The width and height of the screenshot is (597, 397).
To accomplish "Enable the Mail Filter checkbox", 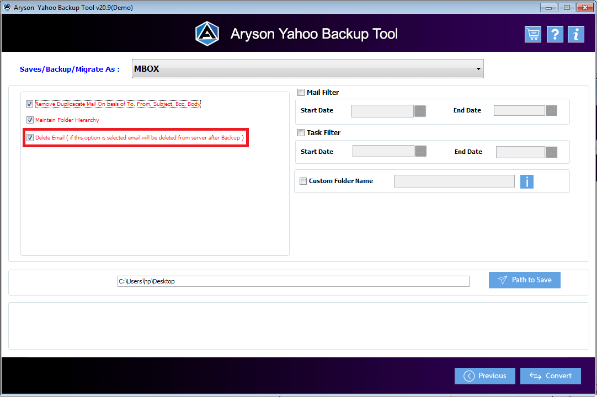I will tap(301, 92).
